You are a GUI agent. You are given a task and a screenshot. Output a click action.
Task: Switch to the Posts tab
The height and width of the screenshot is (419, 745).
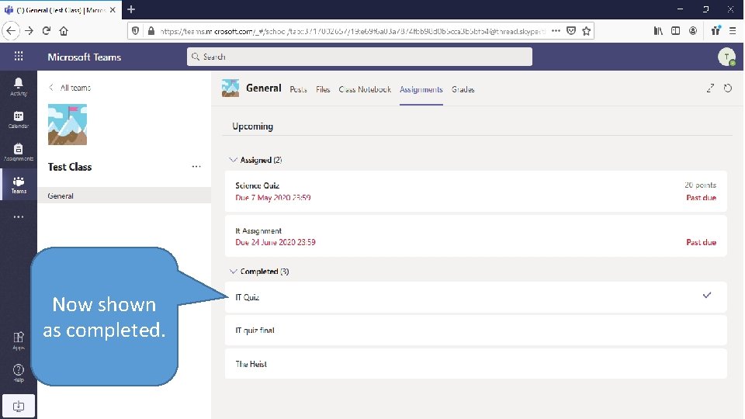coord(298,89)
